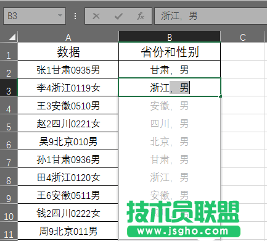Viewport: 267px width, 241px height.
Task: Select row 9 header
Action: coord(9,195)
